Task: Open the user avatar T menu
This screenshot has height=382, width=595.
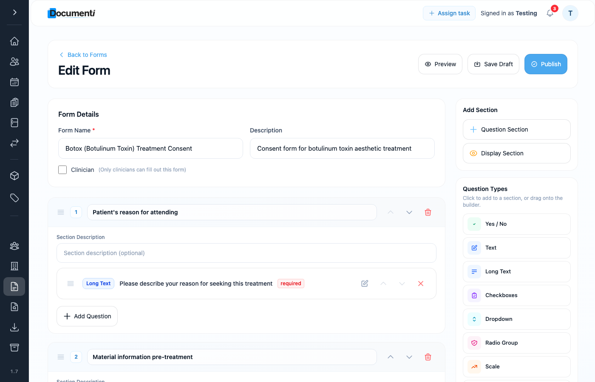Action: (x=570, y=13)
